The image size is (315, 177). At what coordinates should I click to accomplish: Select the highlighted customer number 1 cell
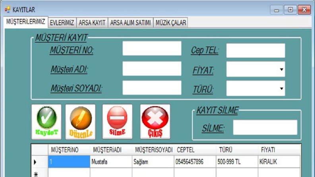point(69,162)
